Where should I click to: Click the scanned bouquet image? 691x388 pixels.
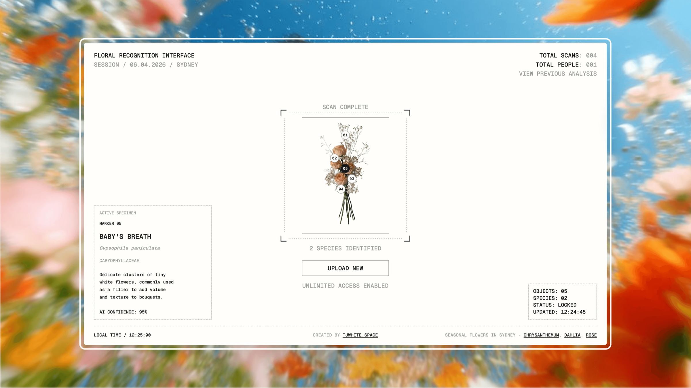[x=345, y=174]
